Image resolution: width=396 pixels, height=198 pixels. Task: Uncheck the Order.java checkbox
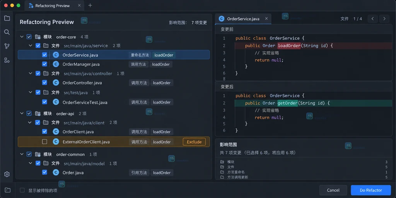pyautogui.click(x=44, y=172)
